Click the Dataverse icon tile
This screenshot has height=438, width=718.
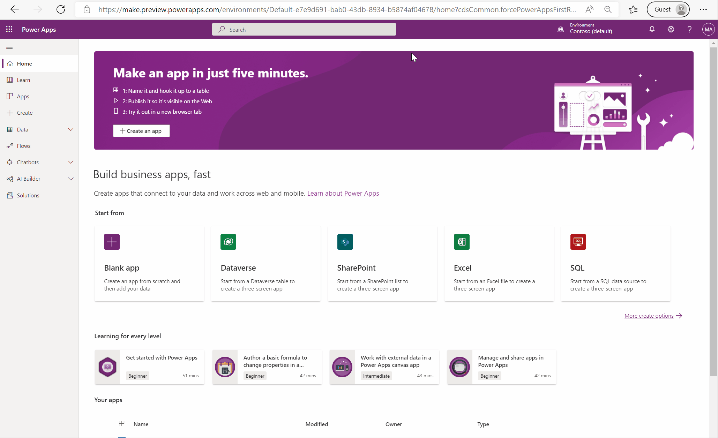[x=228, y=242]
